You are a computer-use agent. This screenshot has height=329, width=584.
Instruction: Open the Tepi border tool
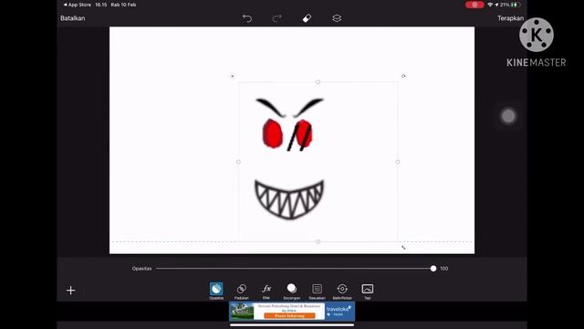tap(367, 291)
